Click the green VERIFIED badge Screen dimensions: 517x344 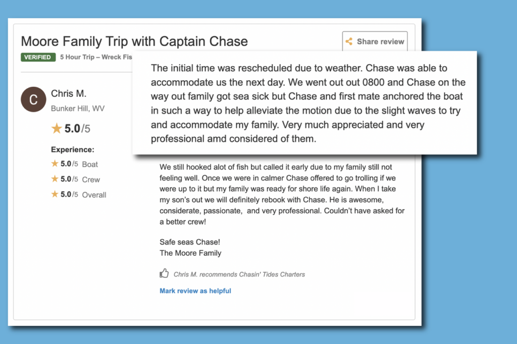pos(38,57)
